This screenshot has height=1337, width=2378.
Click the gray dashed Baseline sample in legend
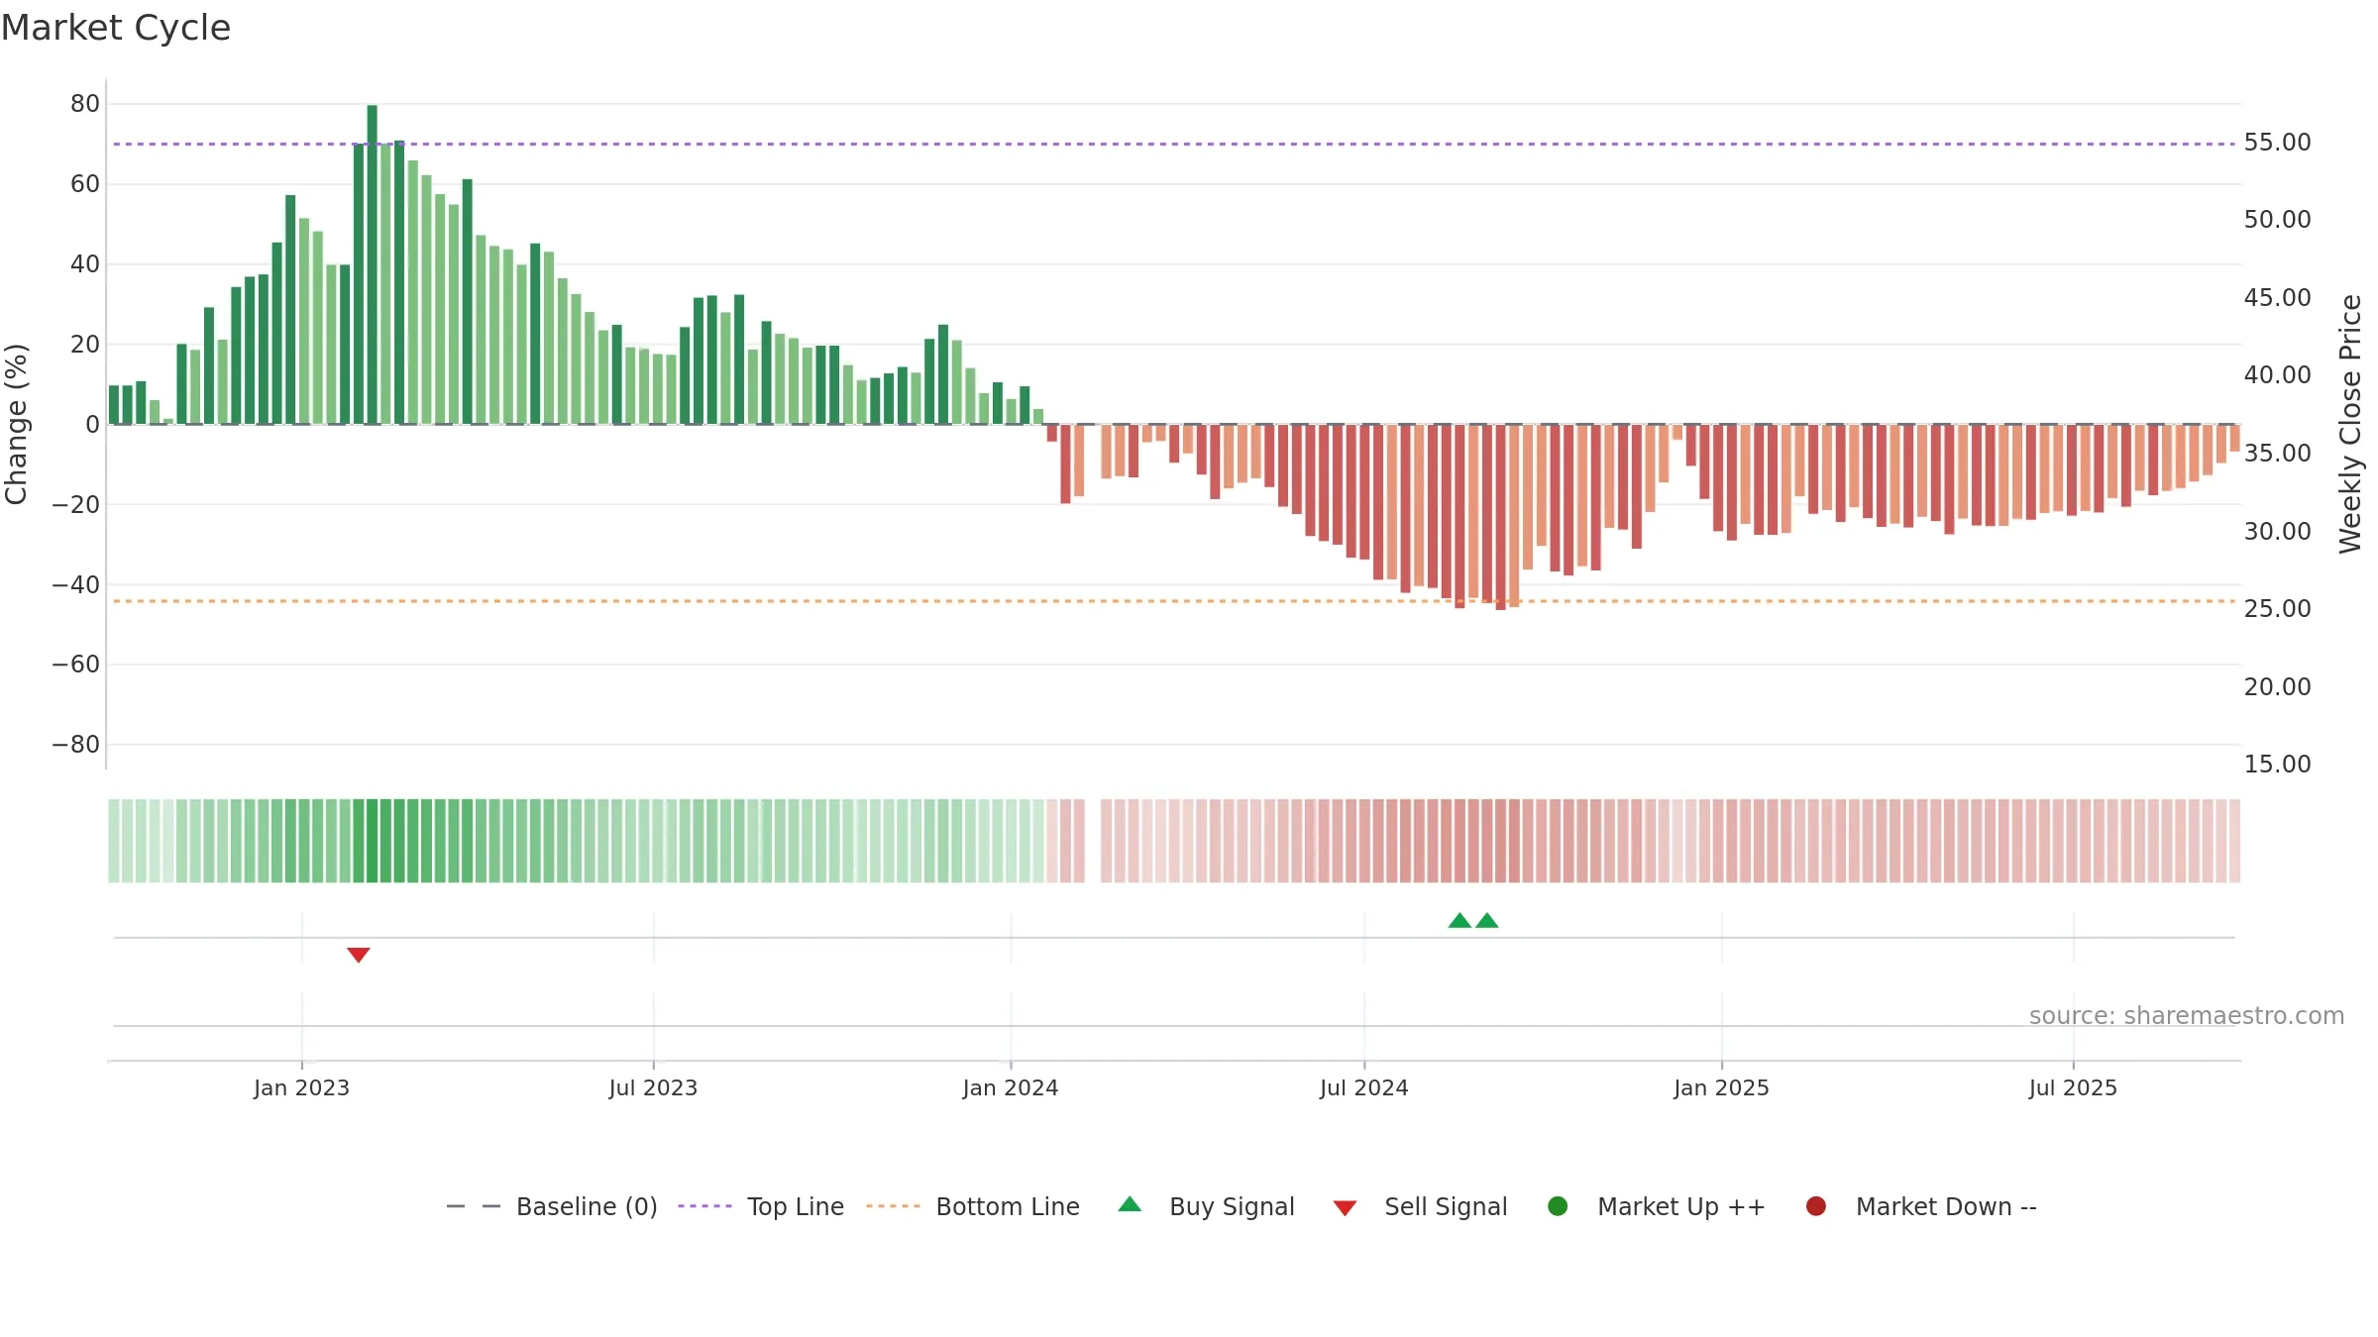(x=474, y=1206)
